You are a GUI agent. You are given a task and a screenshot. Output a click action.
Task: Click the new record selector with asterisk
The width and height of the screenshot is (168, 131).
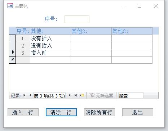12,60
